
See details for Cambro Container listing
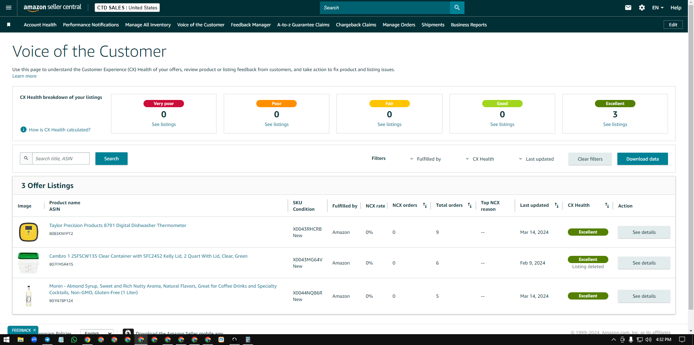tap(644, 263)
